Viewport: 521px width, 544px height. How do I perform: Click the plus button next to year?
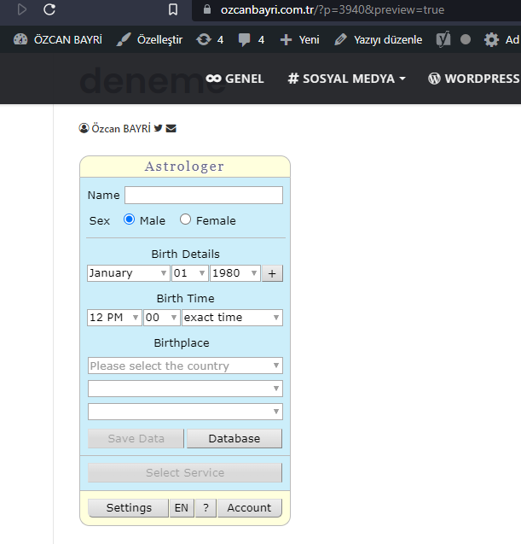point(272,273)
